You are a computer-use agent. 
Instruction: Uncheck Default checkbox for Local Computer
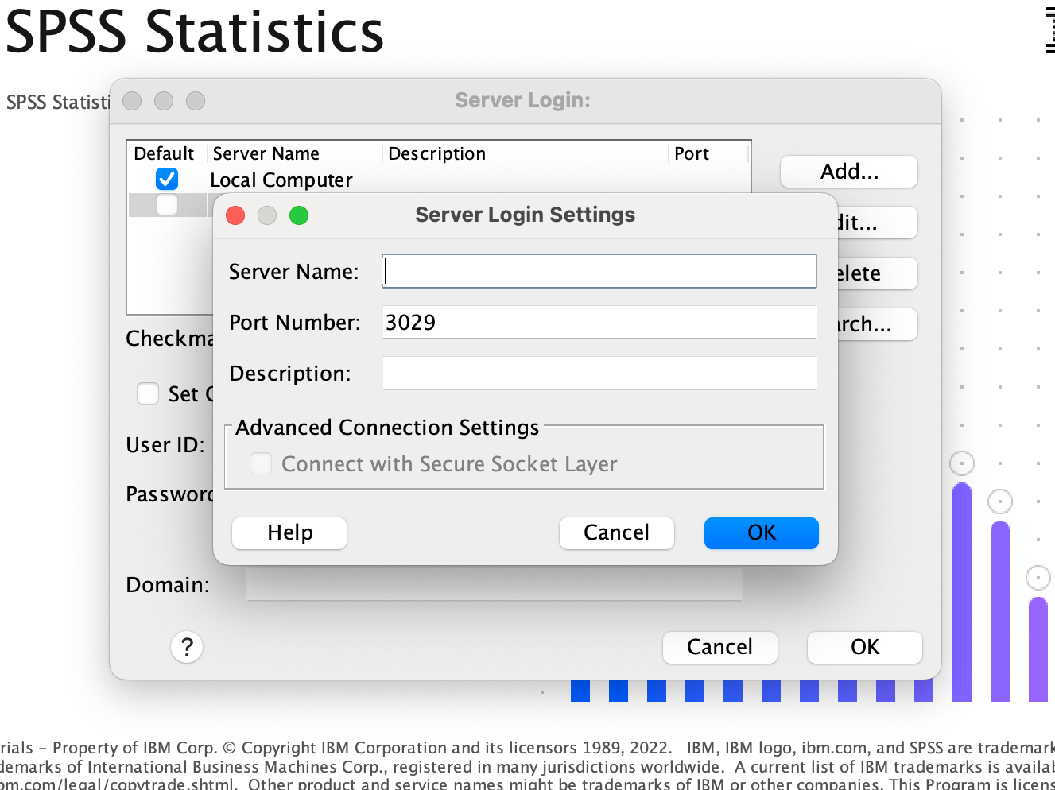(167, 179)
